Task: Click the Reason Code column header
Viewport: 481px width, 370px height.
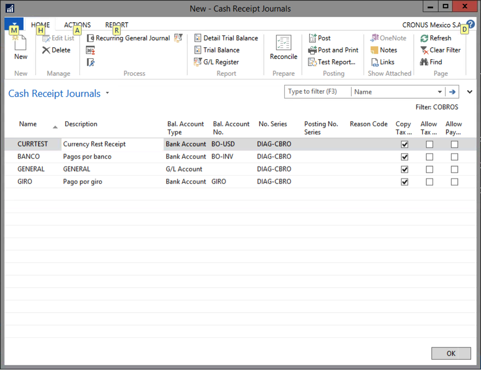Action: (369, 124)
